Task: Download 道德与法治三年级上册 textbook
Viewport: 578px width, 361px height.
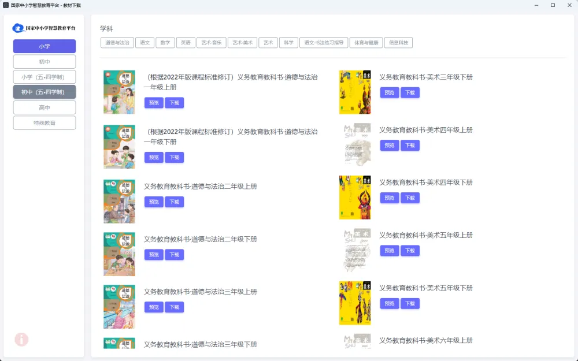Action: 175,307
